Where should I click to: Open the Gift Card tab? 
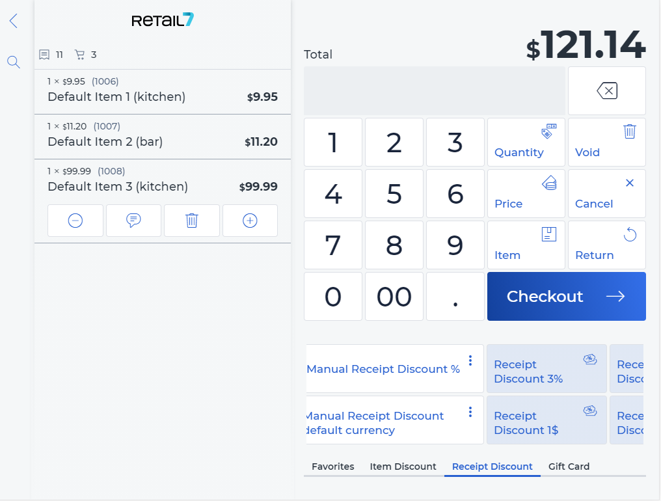pyautogui.click(x=569, y=467)
